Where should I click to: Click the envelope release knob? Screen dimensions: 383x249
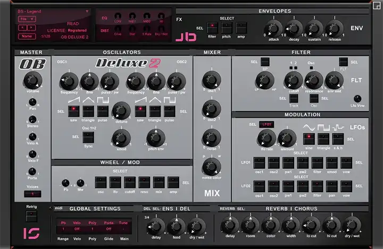(x=335, y=28)
